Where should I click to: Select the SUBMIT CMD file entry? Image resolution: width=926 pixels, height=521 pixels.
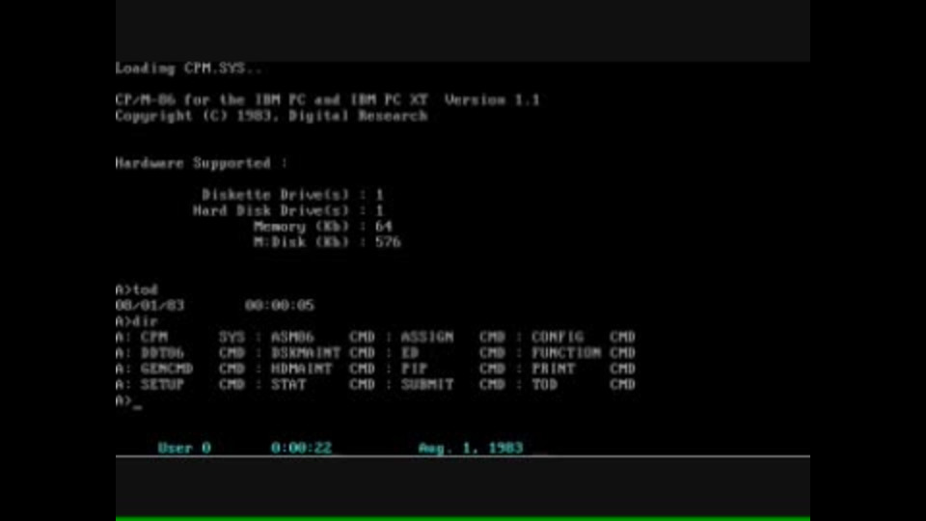point(453,385)
